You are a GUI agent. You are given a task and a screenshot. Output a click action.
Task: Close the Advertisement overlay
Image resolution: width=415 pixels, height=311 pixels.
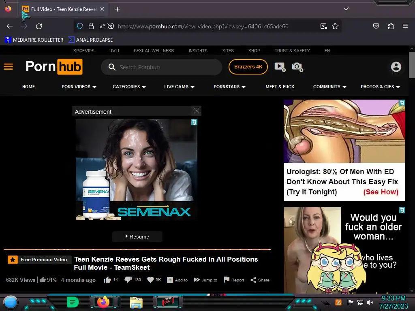(197, 111)
